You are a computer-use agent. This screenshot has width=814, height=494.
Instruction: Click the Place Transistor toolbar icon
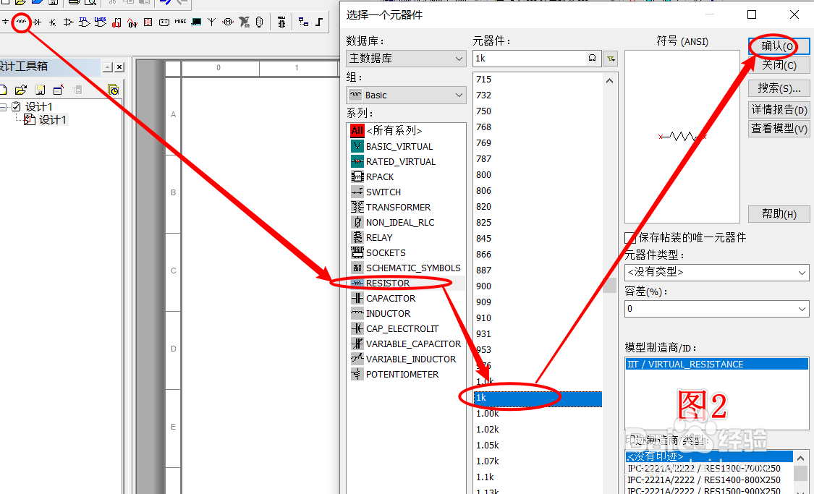click(53, 22)
